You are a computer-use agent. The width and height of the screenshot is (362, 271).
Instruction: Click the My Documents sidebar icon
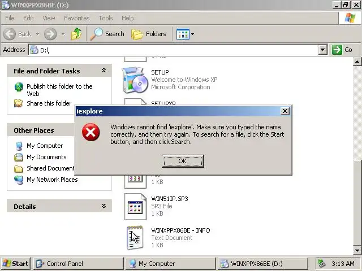(19, 157)
